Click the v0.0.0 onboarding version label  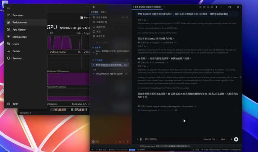tap(221, 150)
